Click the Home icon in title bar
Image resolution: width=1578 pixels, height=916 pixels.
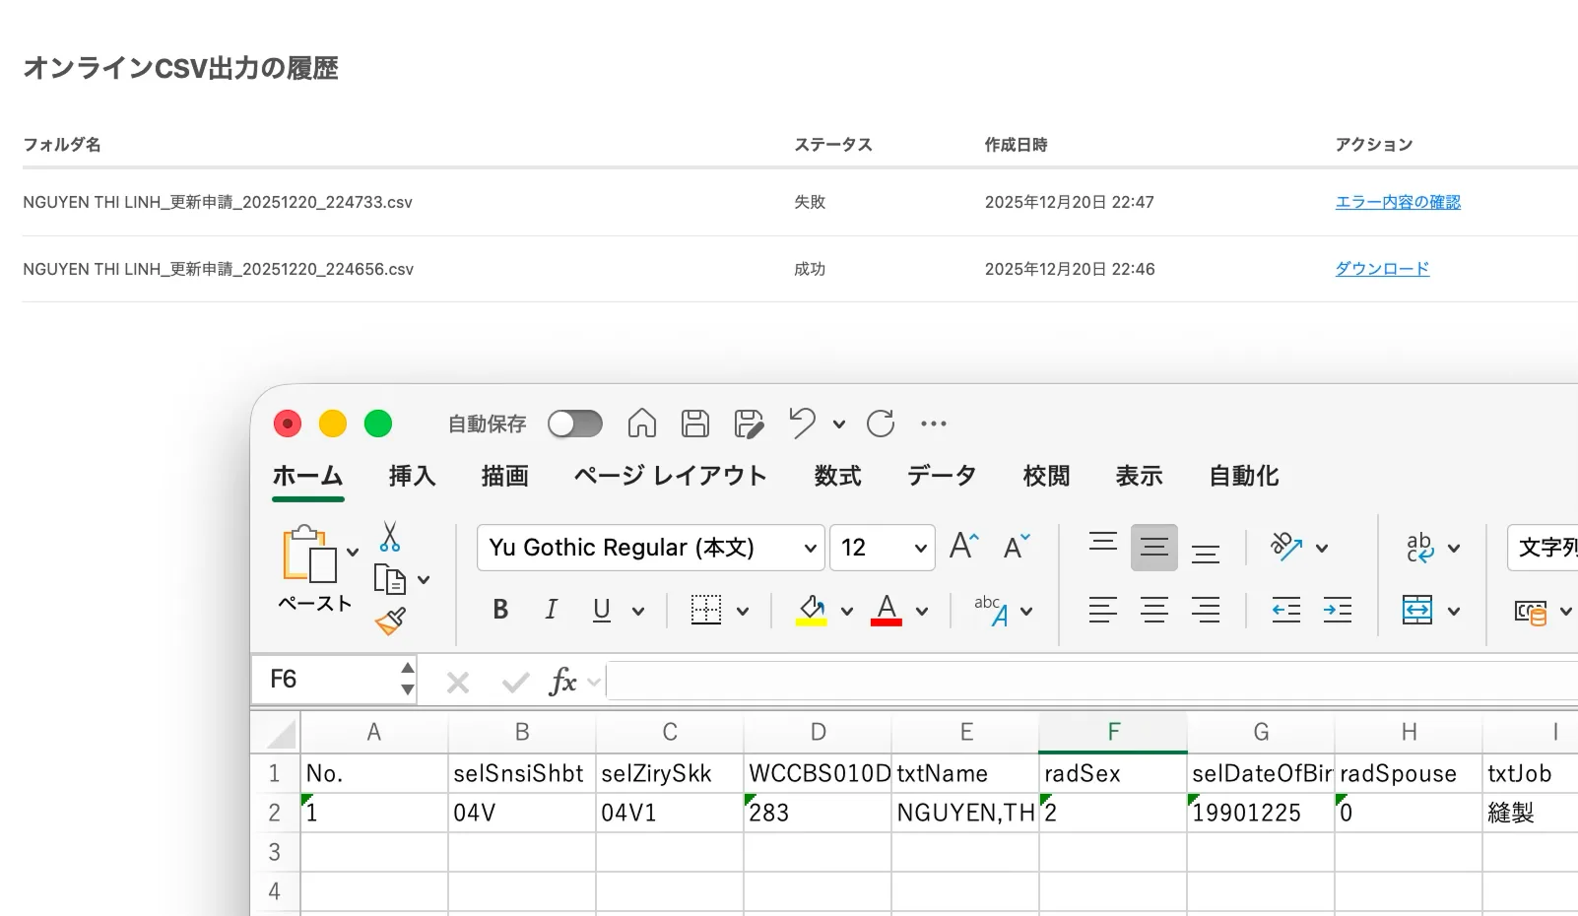pyautogui.click(x=642, y=424)
